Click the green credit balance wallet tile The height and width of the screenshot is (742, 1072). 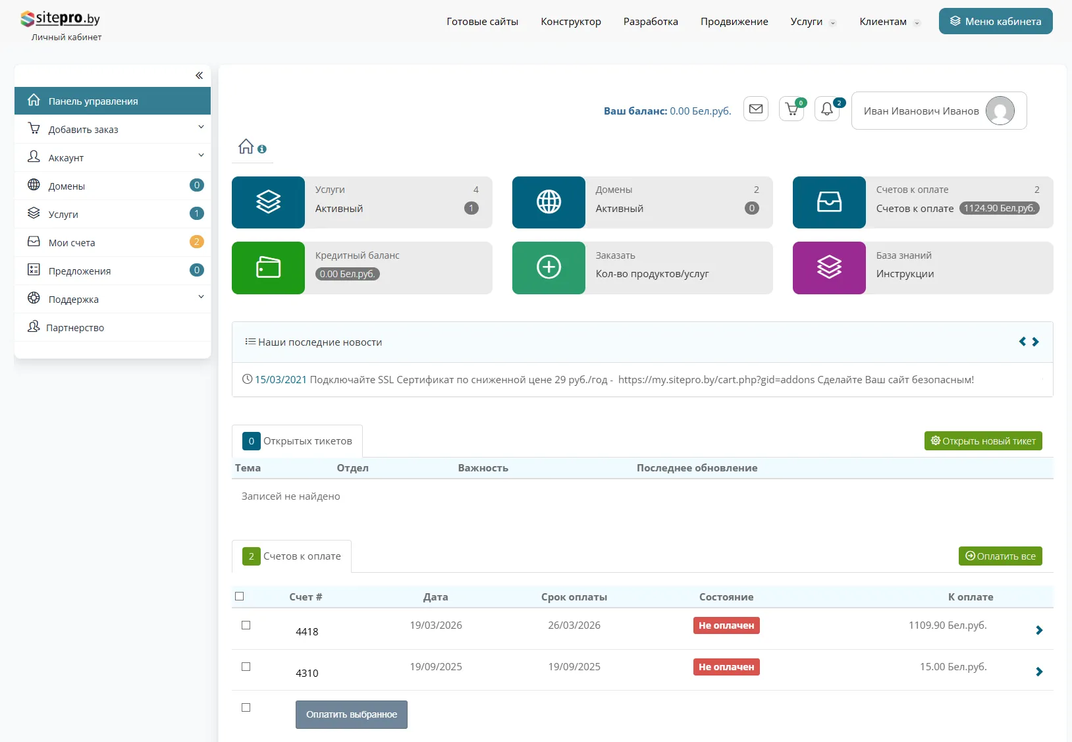(268, 267)
